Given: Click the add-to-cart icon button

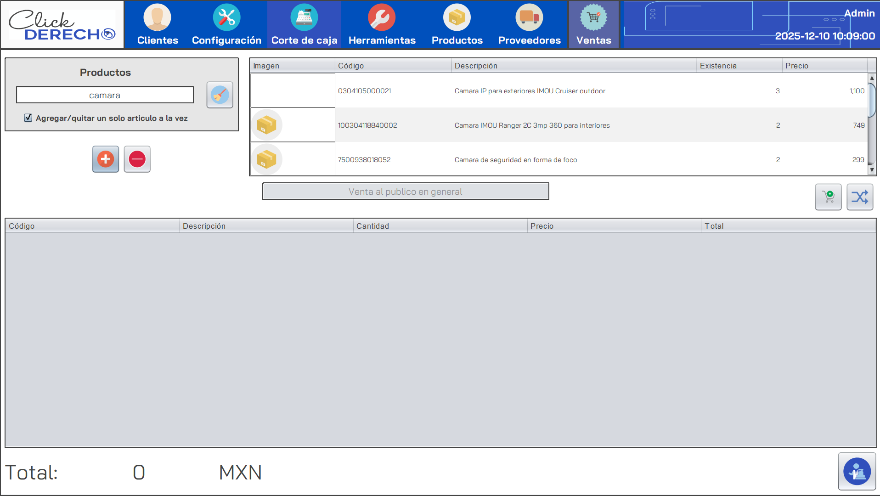Looking at the screenshot, I should (828, 197).
